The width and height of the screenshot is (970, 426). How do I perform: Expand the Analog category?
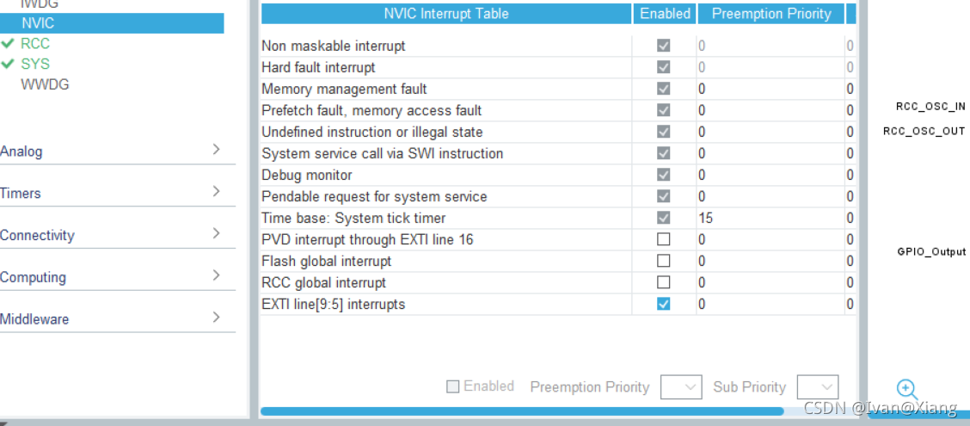[x=118, y=151]
